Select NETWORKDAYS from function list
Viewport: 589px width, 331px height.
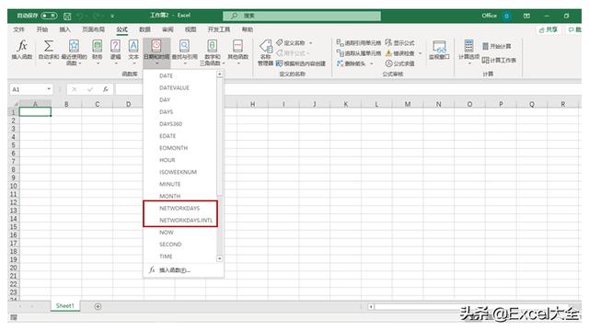(180, 208)
